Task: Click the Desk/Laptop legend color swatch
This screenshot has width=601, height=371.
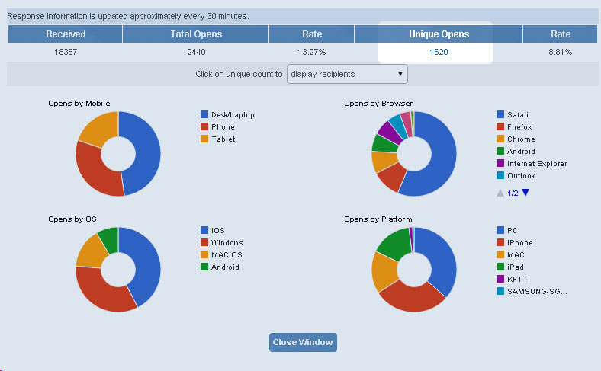Action: coord(204,114)
